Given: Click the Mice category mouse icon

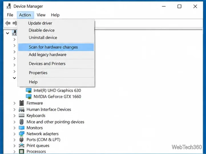Looking at the screenshot, I should tap(22, 122).
